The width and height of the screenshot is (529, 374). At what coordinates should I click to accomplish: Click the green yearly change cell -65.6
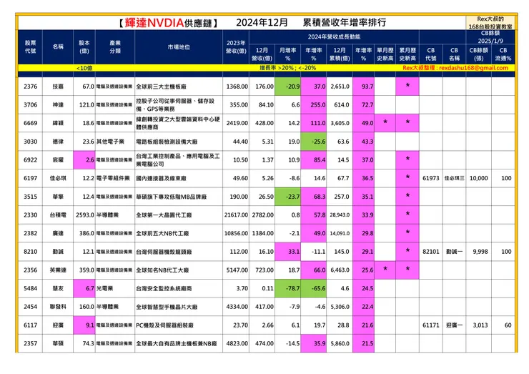[x=313, y=288]
